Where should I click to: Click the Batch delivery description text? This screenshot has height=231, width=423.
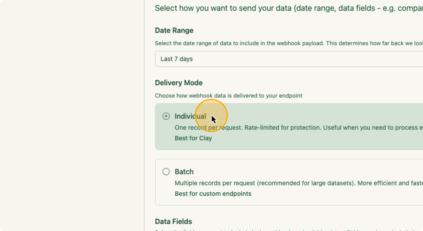coord(276,183)
